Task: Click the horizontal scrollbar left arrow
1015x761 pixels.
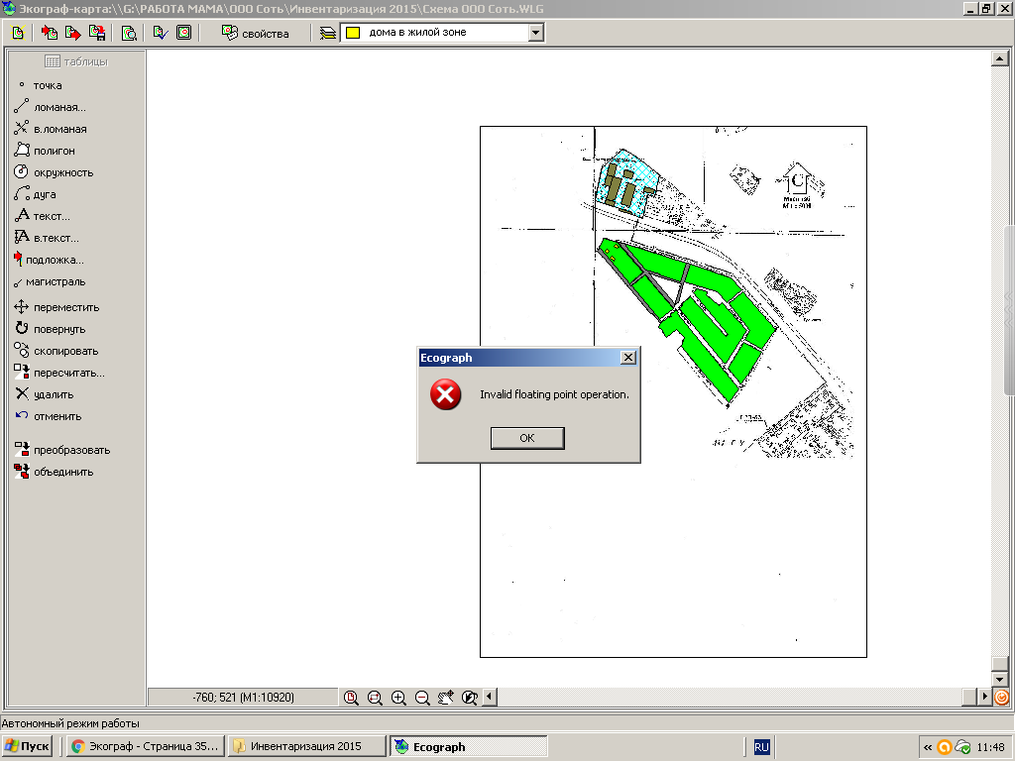Action: pos(489,698)
